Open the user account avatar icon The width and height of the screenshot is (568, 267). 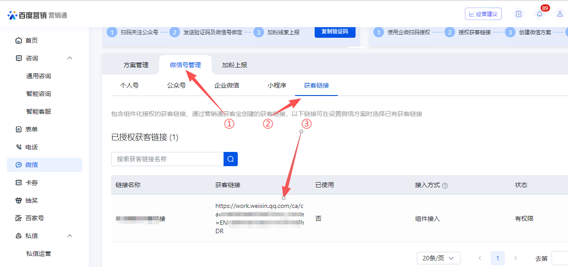pos(560,14)
